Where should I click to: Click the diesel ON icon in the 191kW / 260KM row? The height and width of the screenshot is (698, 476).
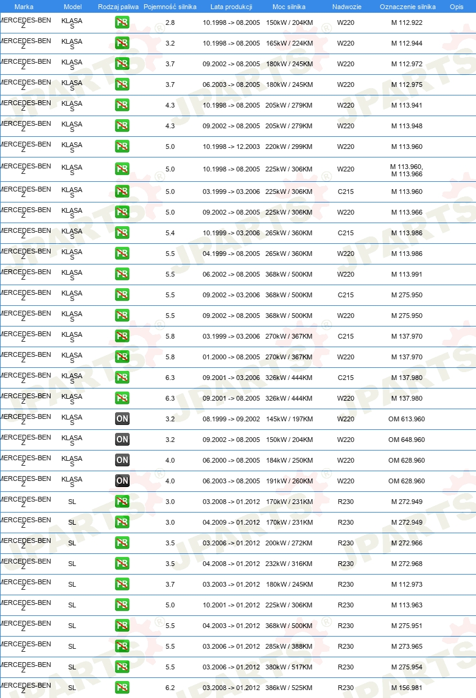coord(122,481)
